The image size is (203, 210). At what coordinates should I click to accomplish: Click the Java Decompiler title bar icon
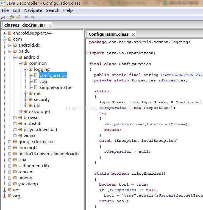(2, 3)
